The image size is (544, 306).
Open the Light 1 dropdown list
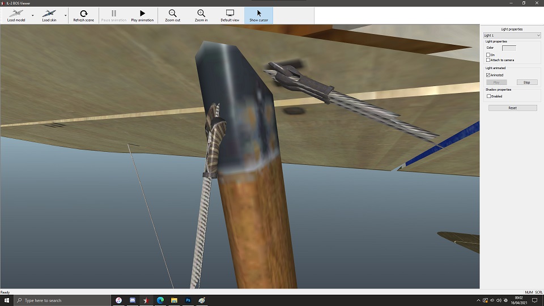tap(512, 36)
